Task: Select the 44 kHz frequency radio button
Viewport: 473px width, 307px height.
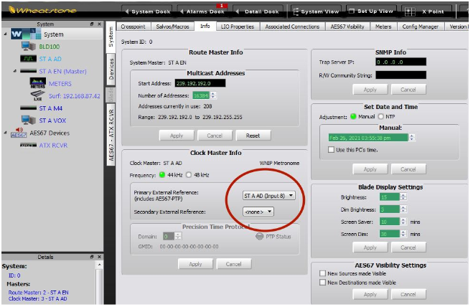Action: coord(162,175)
